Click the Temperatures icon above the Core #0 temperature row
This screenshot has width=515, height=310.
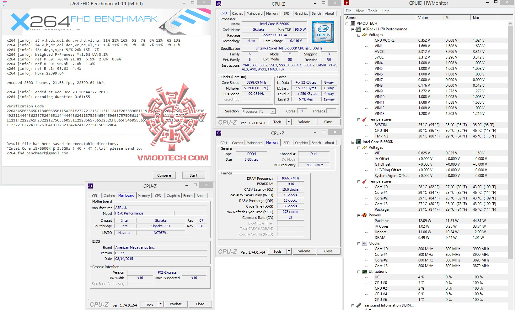pos(365,181)
